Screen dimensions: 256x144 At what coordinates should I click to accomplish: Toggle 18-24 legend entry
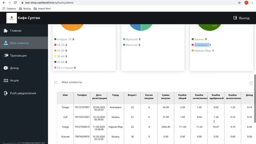pyautogui.click(x=60, y=45)
